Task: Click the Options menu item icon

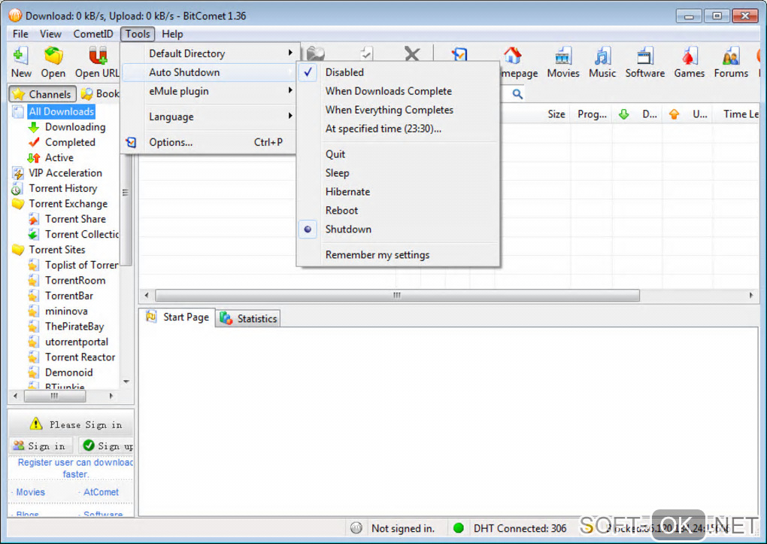Action: (131, 142)
